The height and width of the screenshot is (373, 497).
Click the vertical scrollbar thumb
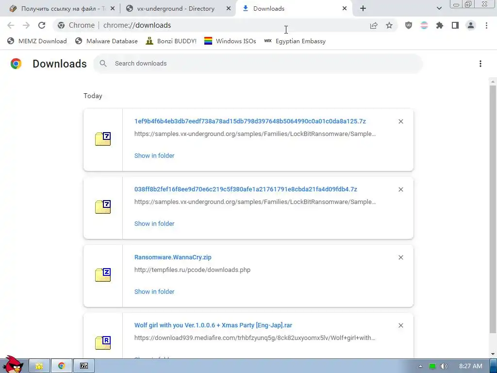(493, 209)
